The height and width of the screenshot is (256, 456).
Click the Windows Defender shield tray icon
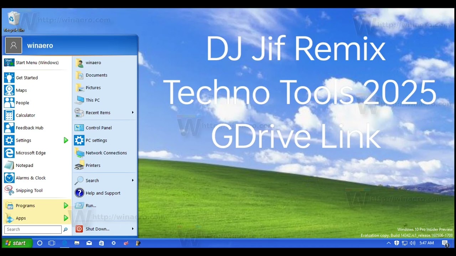tap(397, 243)
